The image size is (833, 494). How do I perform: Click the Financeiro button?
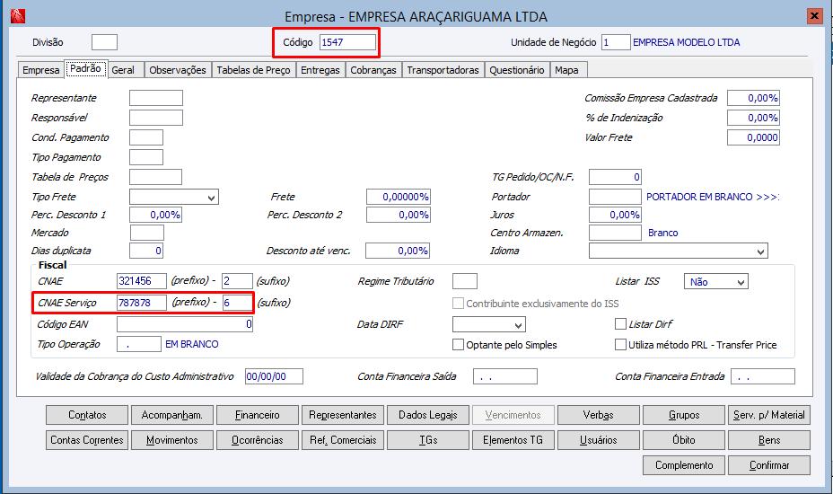tap(258, 415)
